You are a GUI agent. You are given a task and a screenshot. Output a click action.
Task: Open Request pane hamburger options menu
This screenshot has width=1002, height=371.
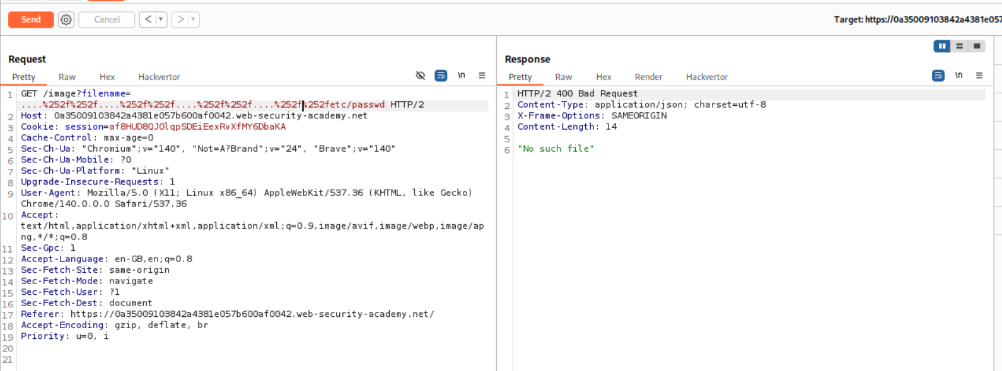(x=482, y=76)
